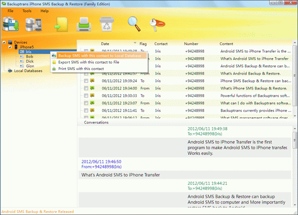Tick checkbox for 19:34:00 message row
The width and height of the screenshot is (298, 215).
pyautogui.click(x=86, y=88)
